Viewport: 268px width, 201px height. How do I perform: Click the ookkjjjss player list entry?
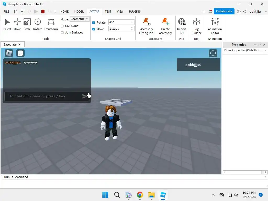click(198, 65)
